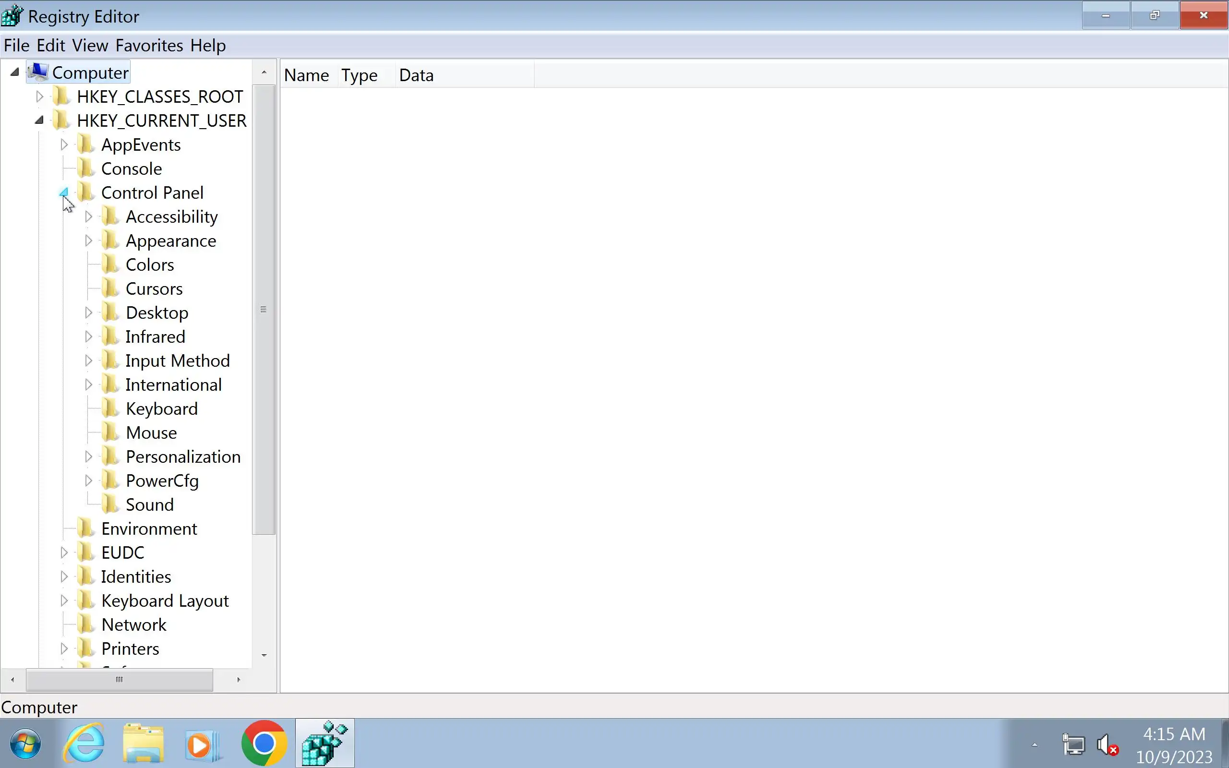Open Internet Explorer from the taskbar
The width and height of the screenshot is (1229, 768).
pos(84,744)
